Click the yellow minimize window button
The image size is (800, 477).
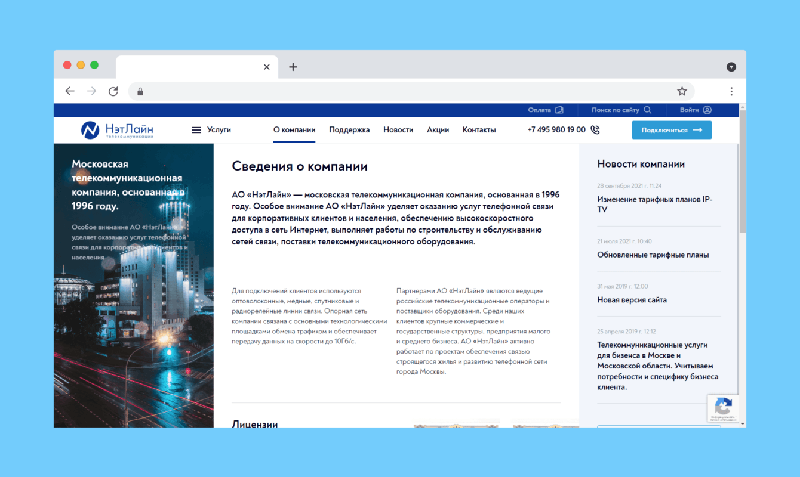(x=81, y=65)
